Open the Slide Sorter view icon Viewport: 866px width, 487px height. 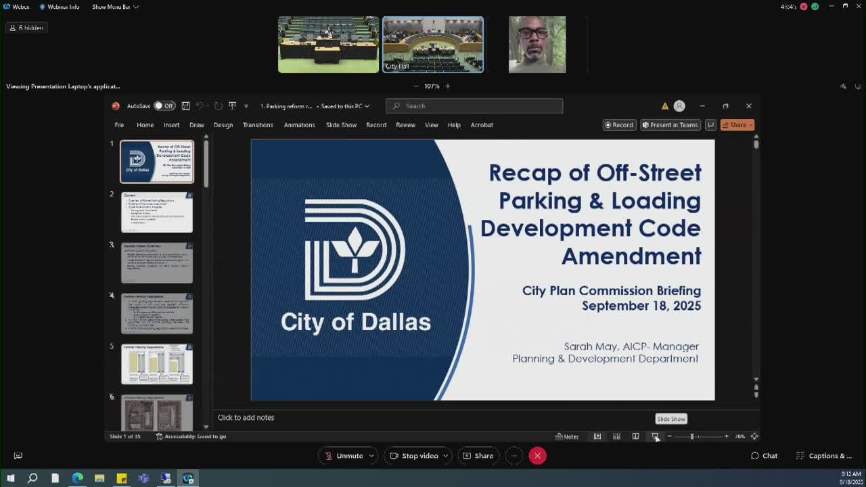coord(616,436)
